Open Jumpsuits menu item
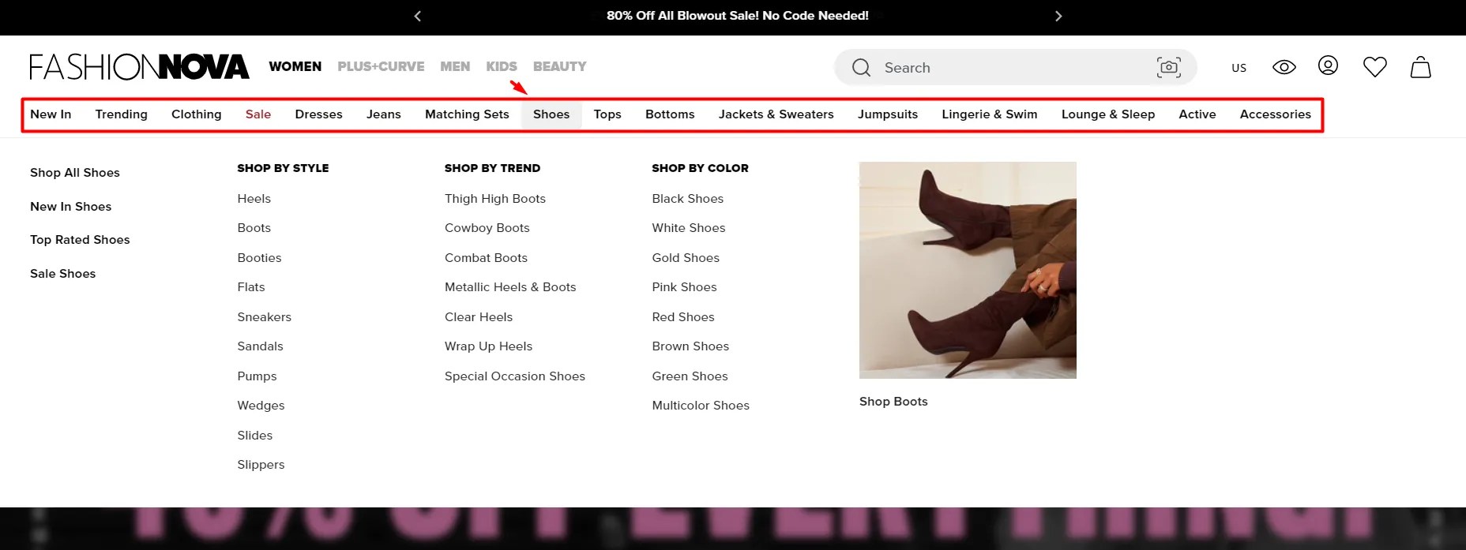Screen dimensions: 1466x550 pos(888,114)
